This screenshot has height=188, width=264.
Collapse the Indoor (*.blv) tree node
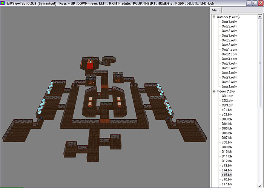point(214,91)
